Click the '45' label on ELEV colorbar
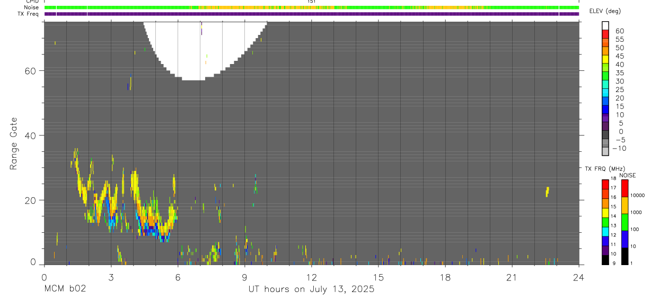 [x=619, y=56]
